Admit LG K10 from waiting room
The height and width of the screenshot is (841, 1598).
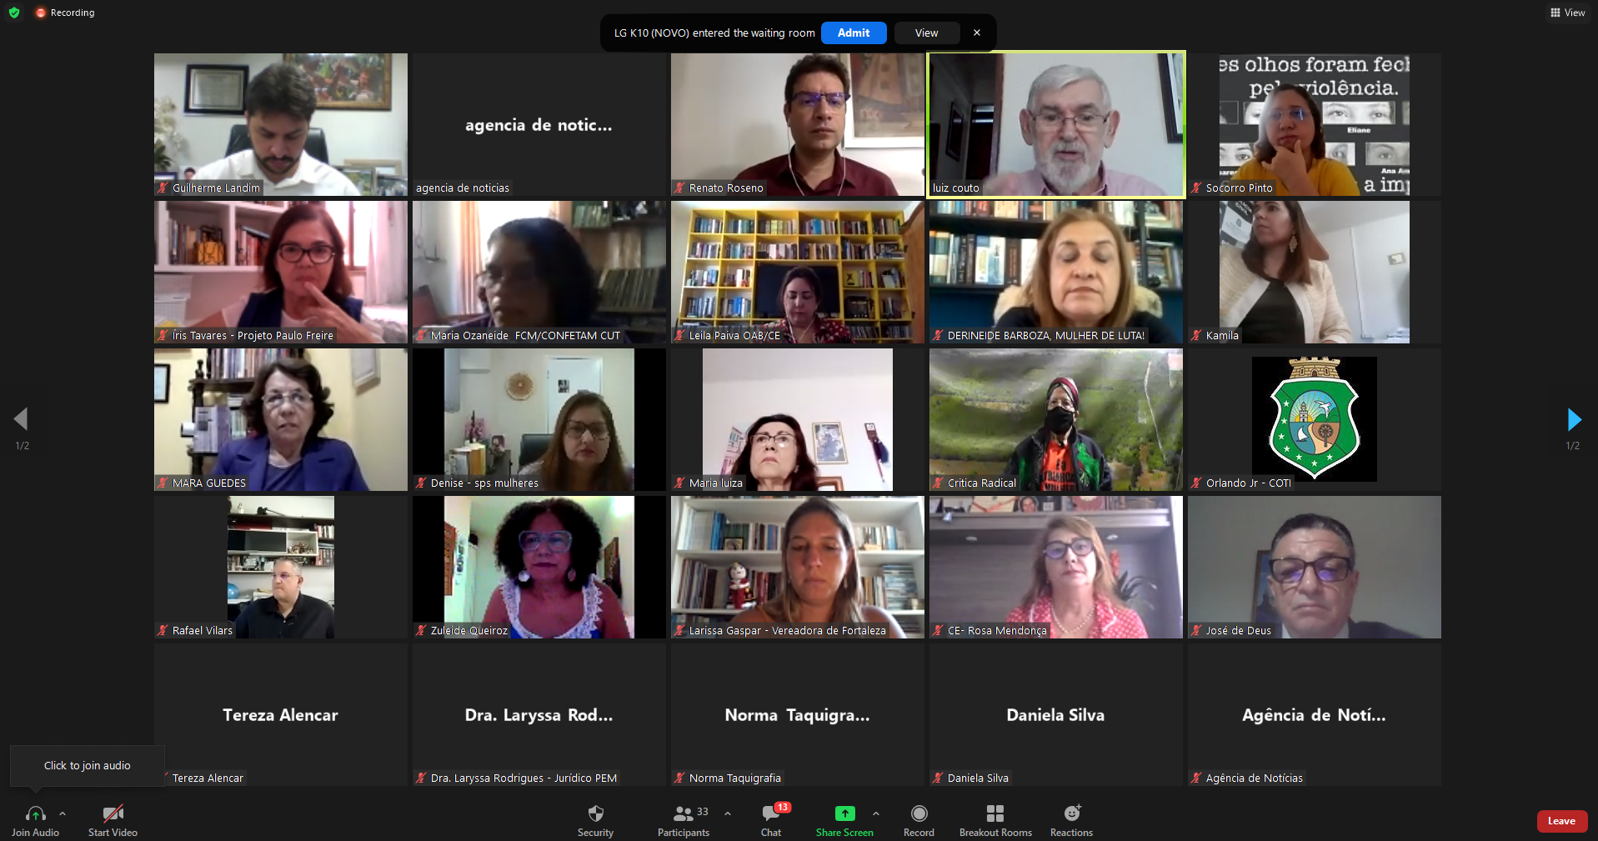pos(853,33)
